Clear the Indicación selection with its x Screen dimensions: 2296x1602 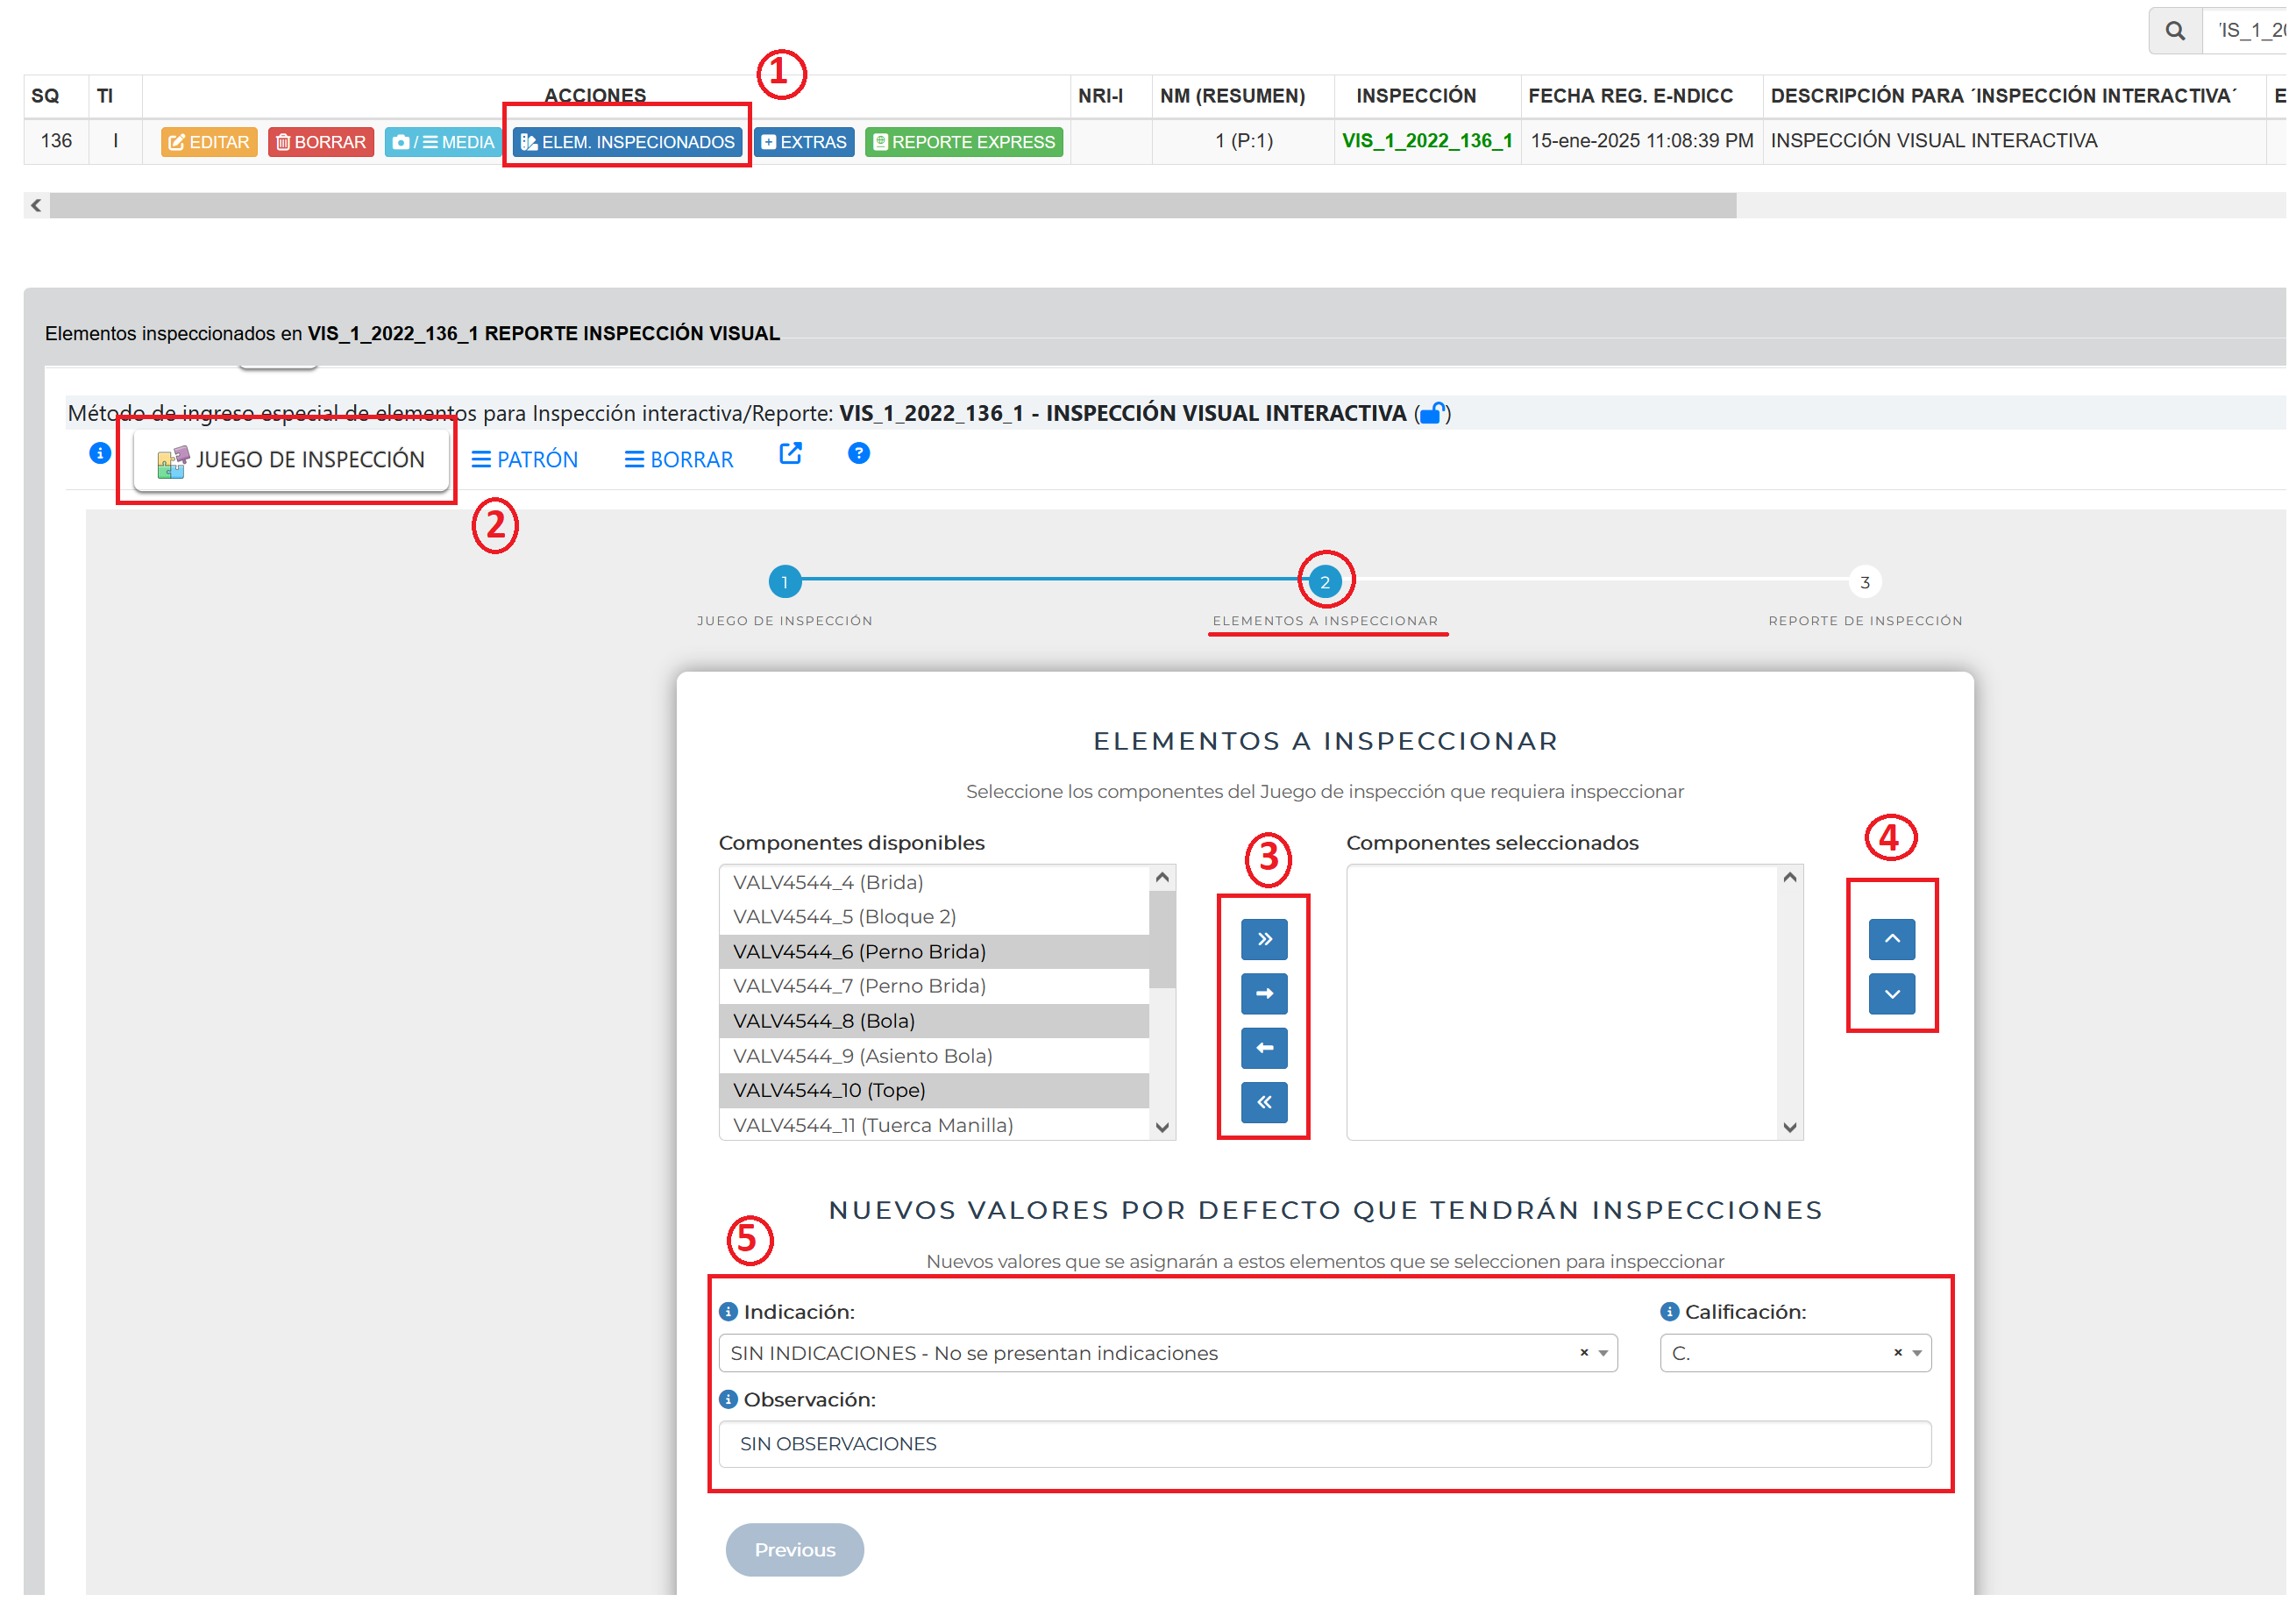(x=1583, y=1353)
